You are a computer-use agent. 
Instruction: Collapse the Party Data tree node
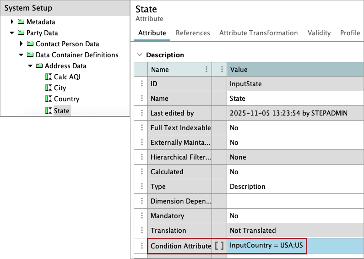[12, 33]
